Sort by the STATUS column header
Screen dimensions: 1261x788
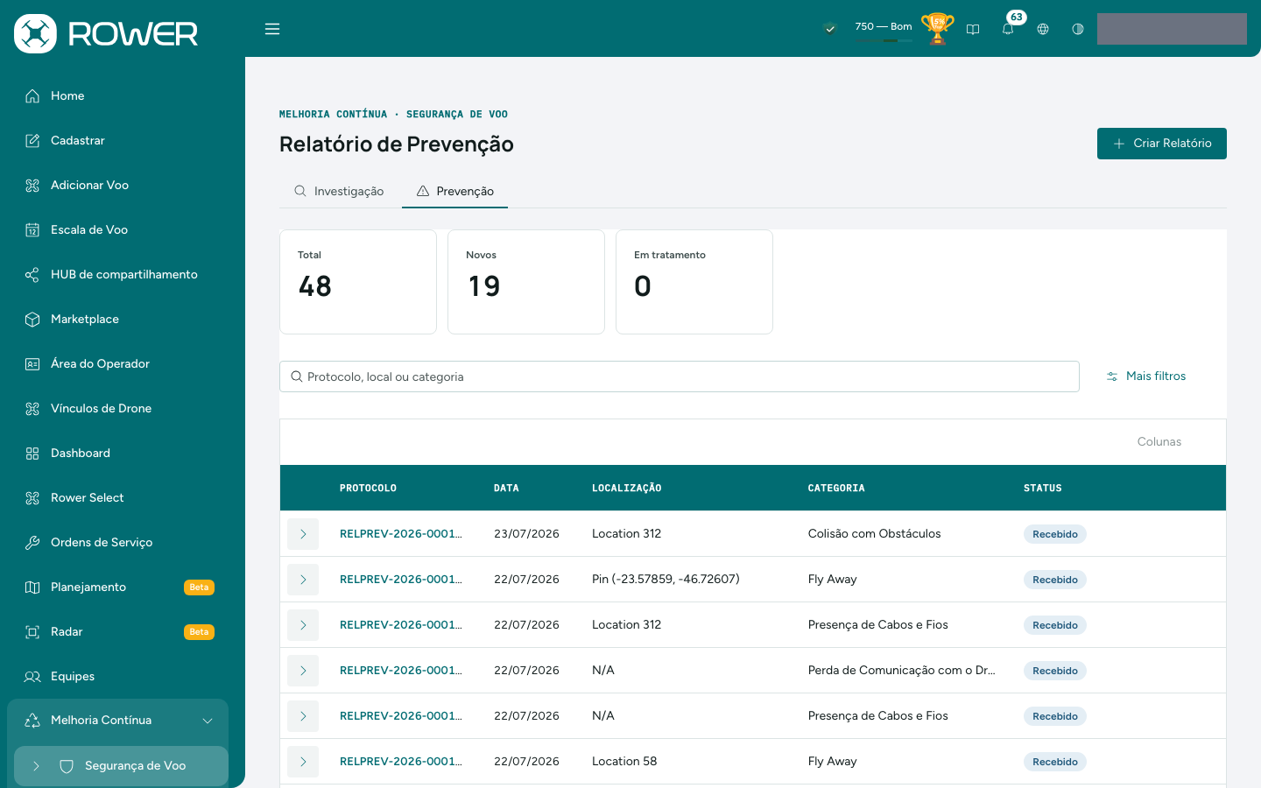[1042, 489]
